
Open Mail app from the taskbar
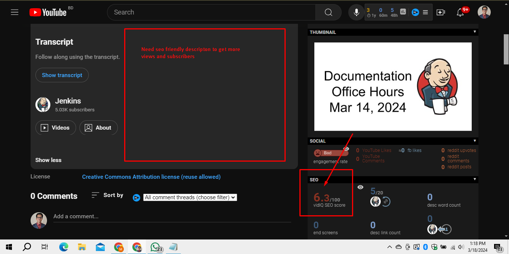tap(100, 247)
